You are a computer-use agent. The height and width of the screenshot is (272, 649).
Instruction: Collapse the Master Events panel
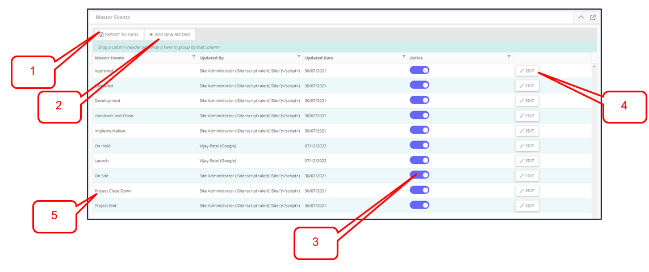point(581,18)
